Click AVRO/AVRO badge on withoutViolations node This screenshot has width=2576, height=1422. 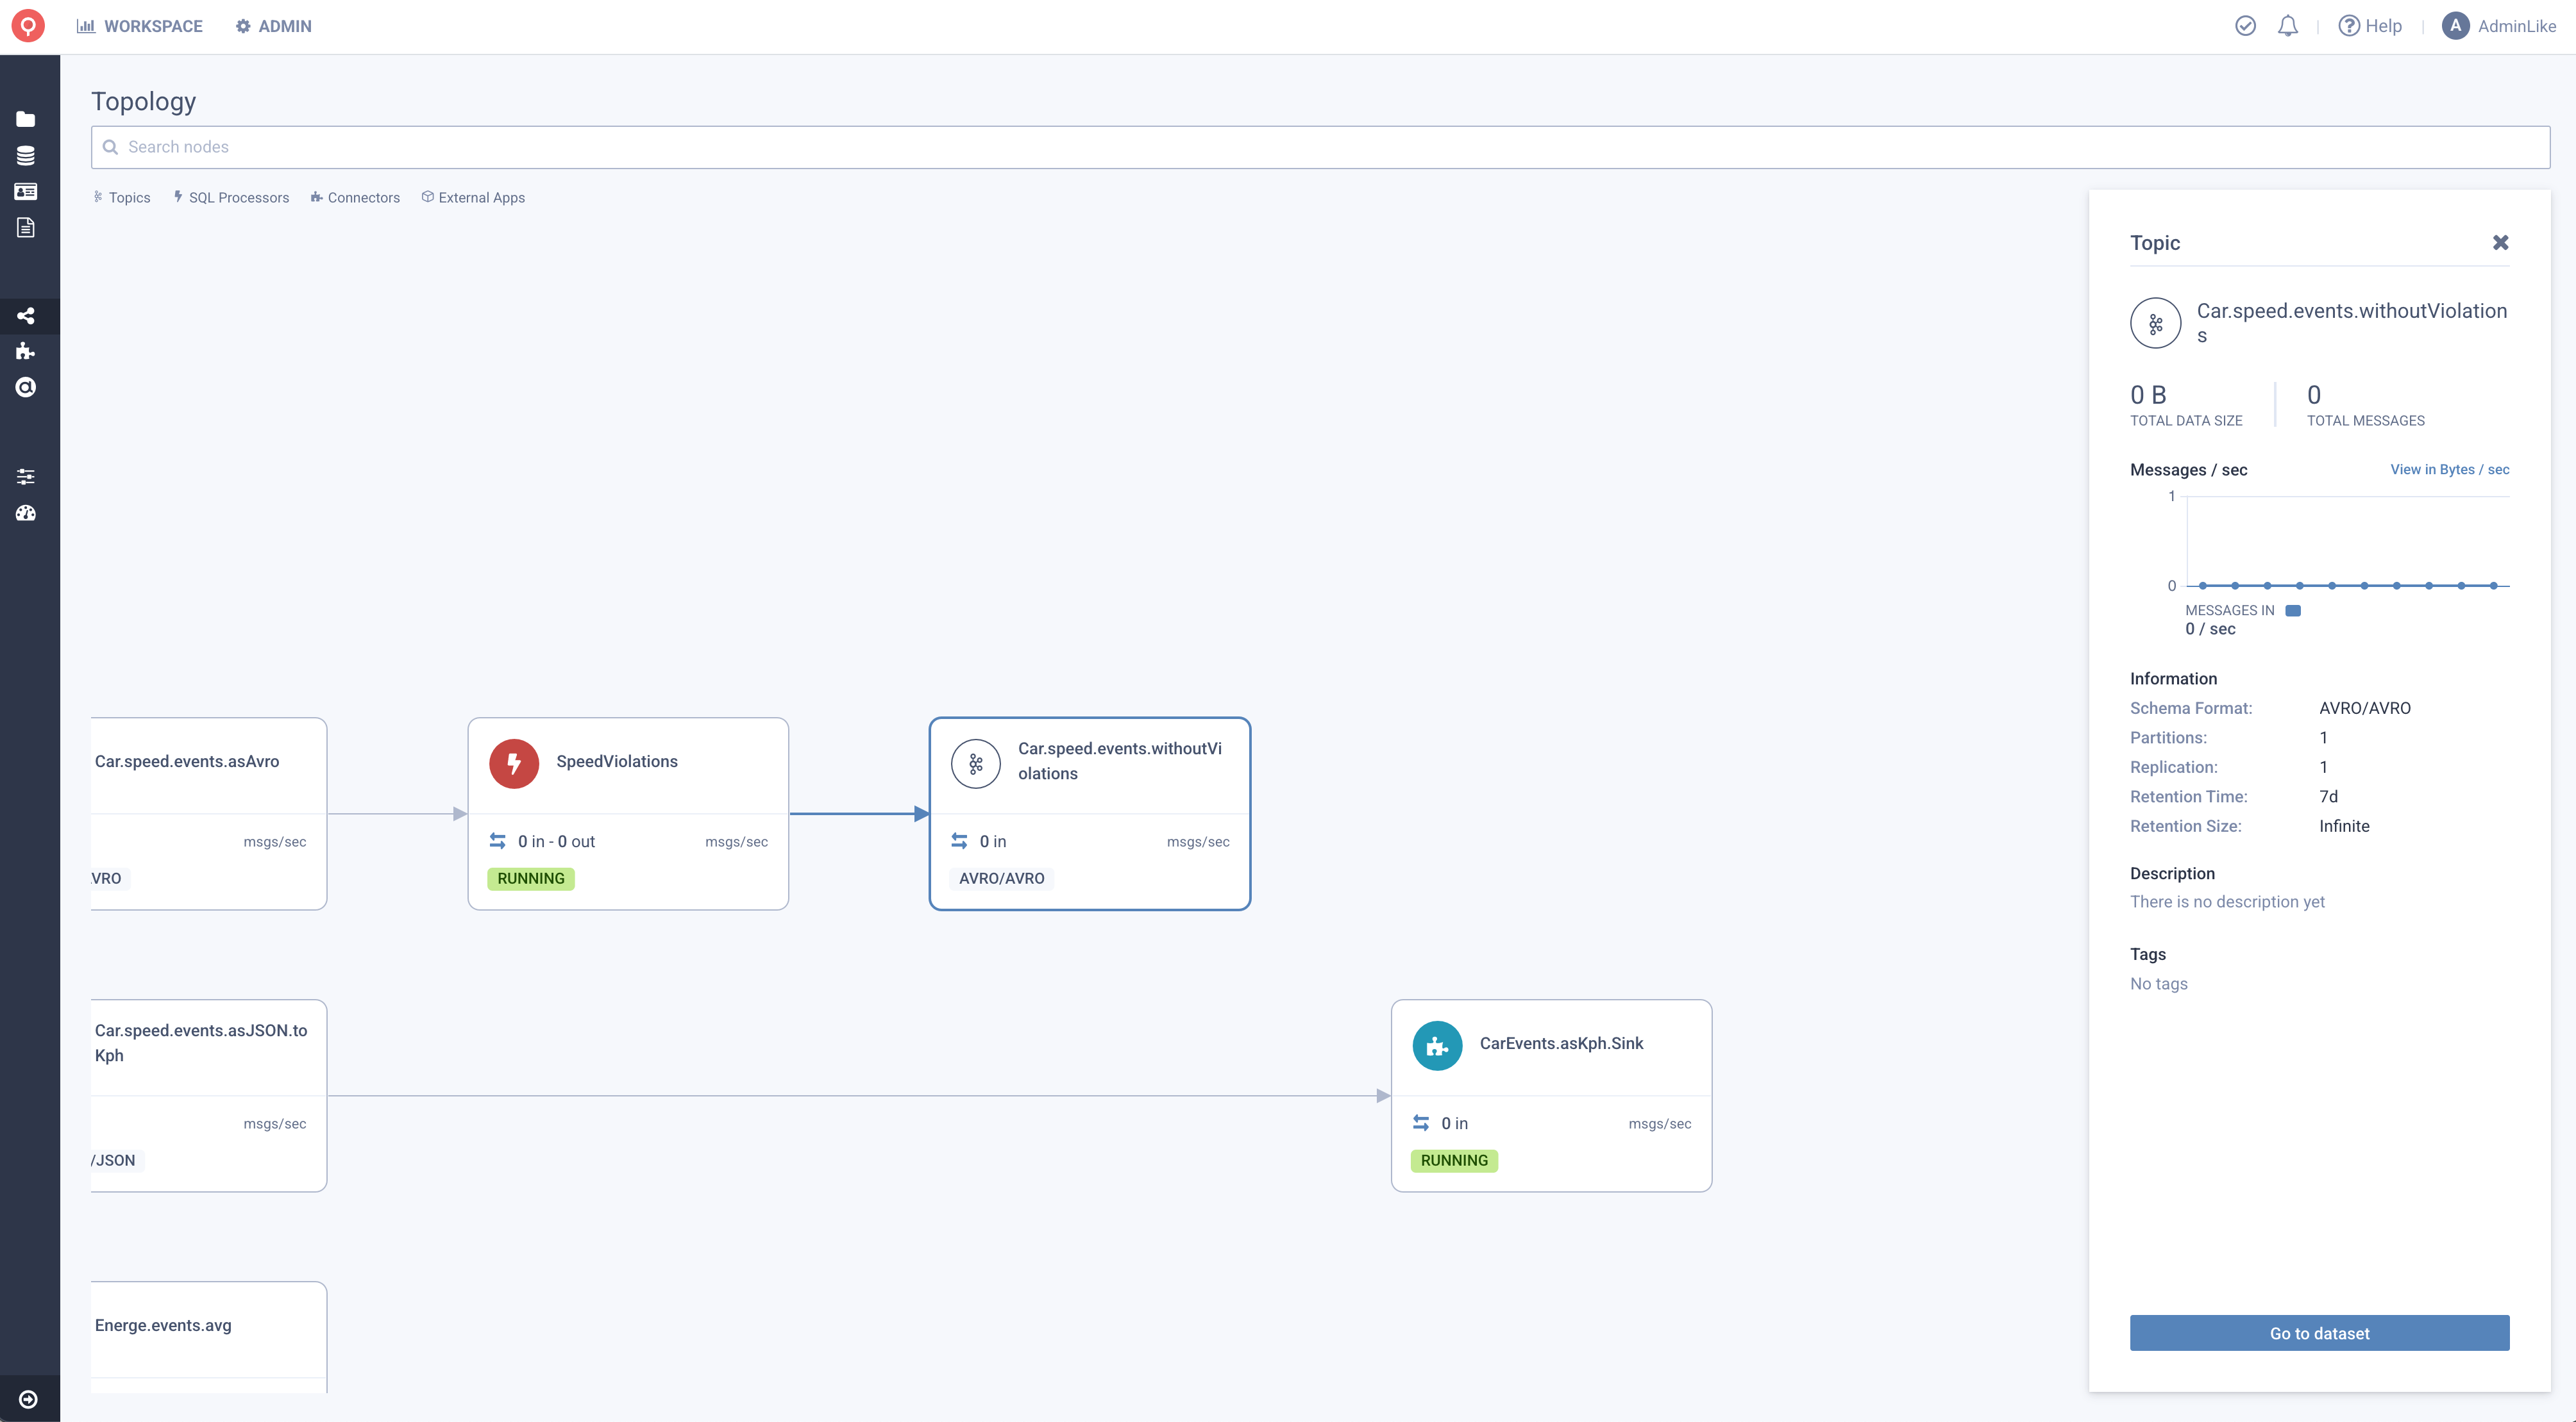(x=1001, y=879)
